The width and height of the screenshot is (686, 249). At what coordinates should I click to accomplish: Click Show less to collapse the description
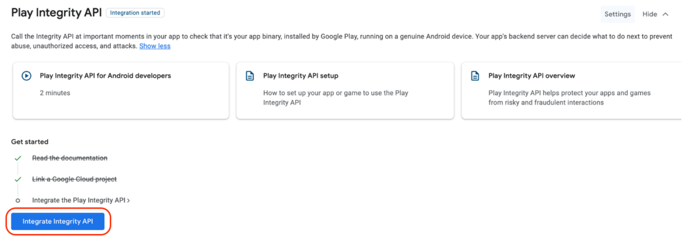(155, 46)
